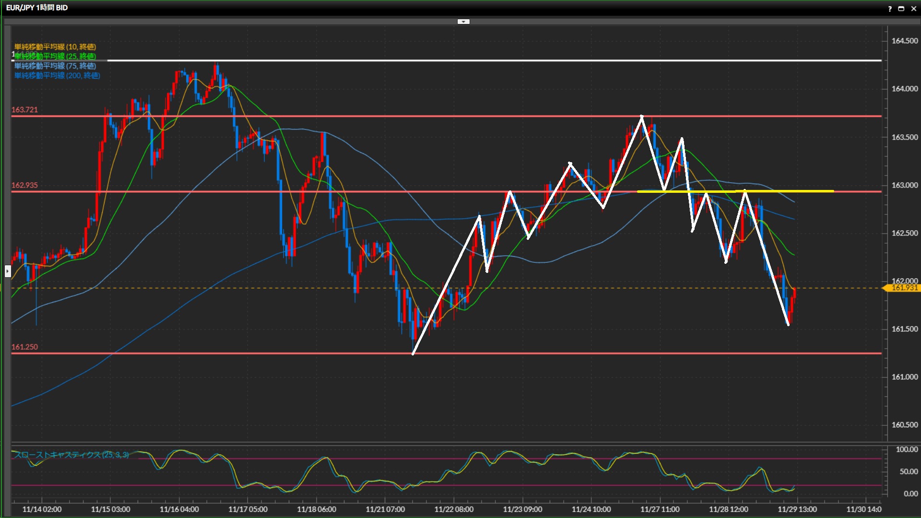Expand the top toolbar dropdown arrow
This screenshot has height=518, width=921.
click(463, 22)
